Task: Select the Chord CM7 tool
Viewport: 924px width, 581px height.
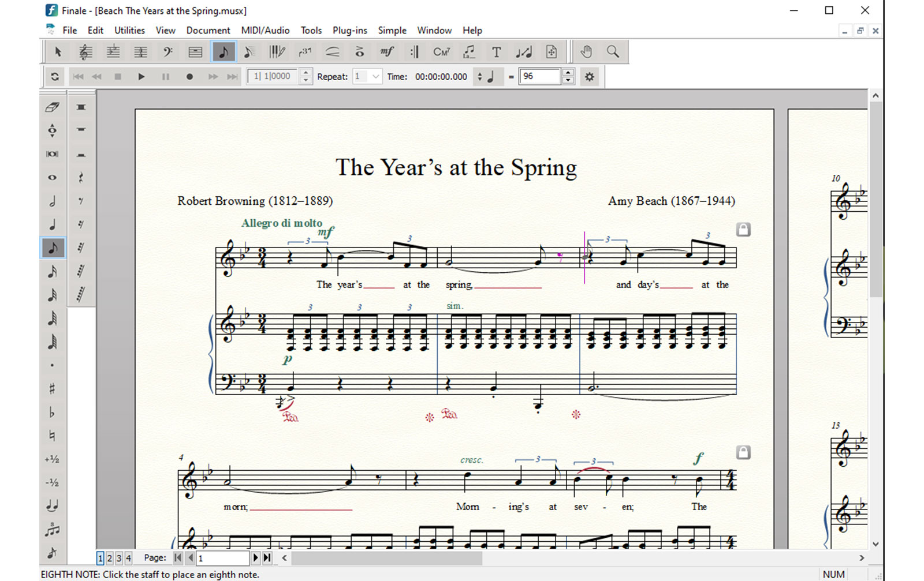Action: (x=442, y=52)
